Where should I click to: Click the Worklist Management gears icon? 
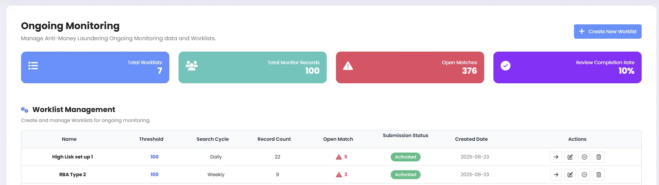click(25, 110)
